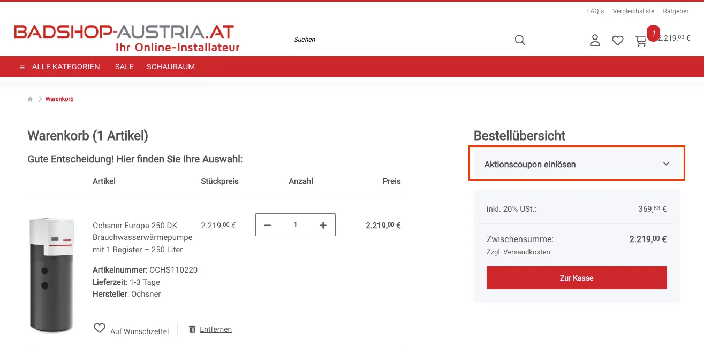Open the Vergleichsliste link

tap(633, 11)
